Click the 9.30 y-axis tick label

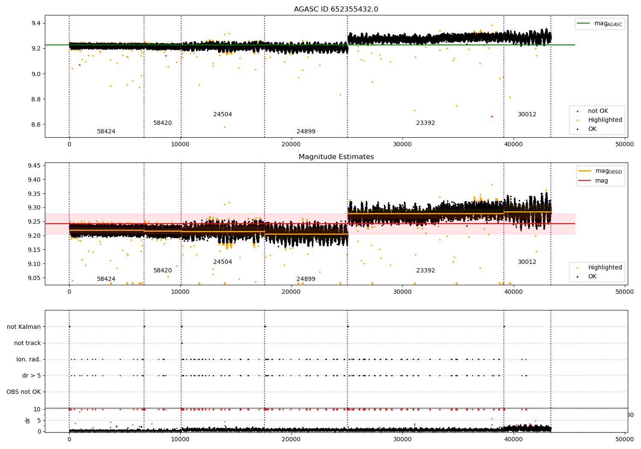pyautogui.click(x=35, y=208)
